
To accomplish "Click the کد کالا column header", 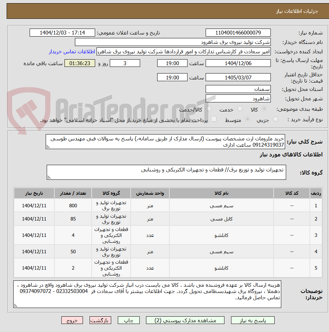I will [x=291, y=193].
